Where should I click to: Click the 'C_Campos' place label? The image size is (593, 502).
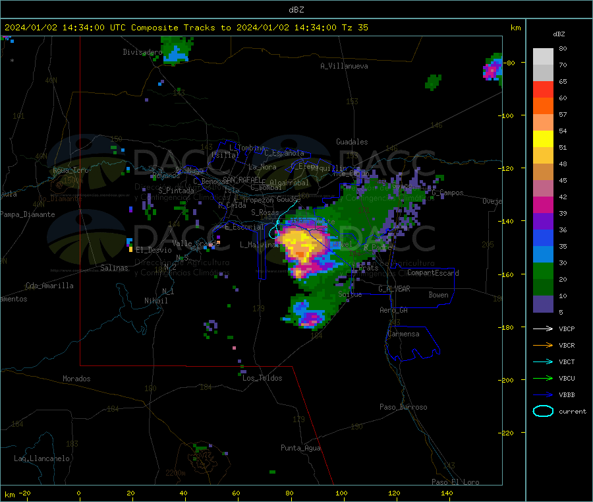pos(448,193)
